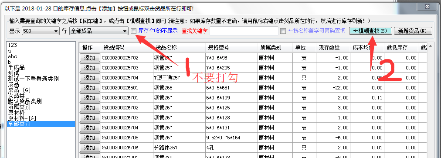
Task: Enable 按名称首字母简码查询 checkbox
Action: coord(283,31)
